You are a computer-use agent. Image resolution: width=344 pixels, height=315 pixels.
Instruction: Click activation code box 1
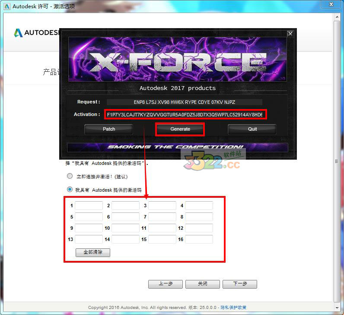[x=89, y=206]
